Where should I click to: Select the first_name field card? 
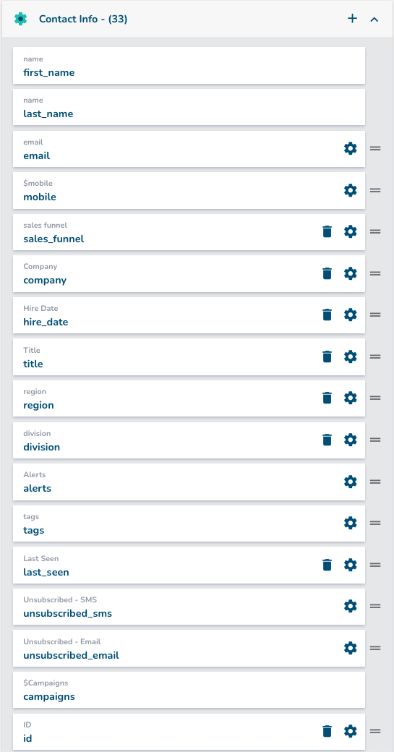(189, 66)
